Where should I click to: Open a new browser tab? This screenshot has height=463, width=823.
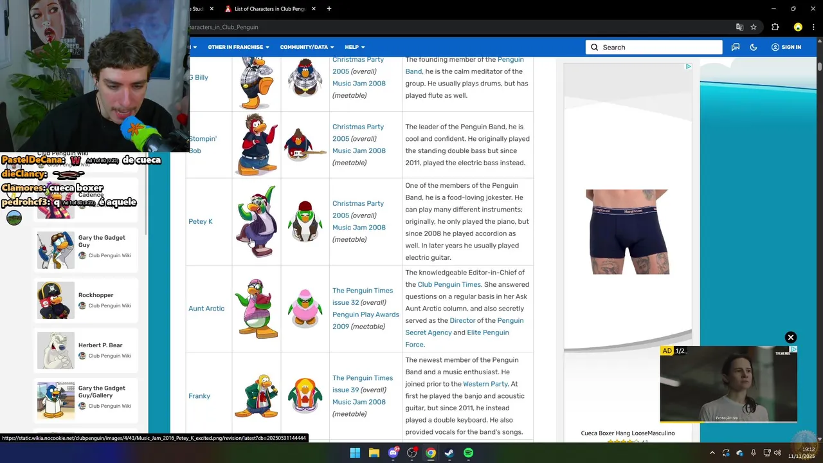pos(329,9)
